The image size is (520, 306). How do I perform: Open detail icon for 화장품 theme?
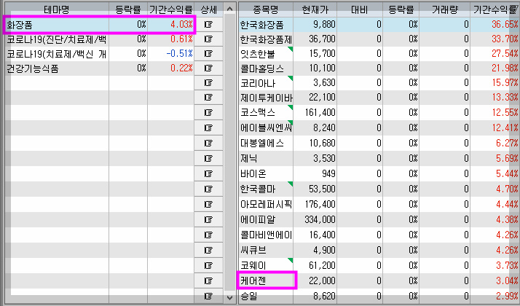(x=208, y=25)
